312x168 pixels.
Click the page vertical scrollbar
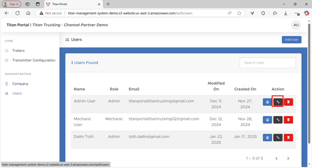pyautogui.click(x=309, y=83)
